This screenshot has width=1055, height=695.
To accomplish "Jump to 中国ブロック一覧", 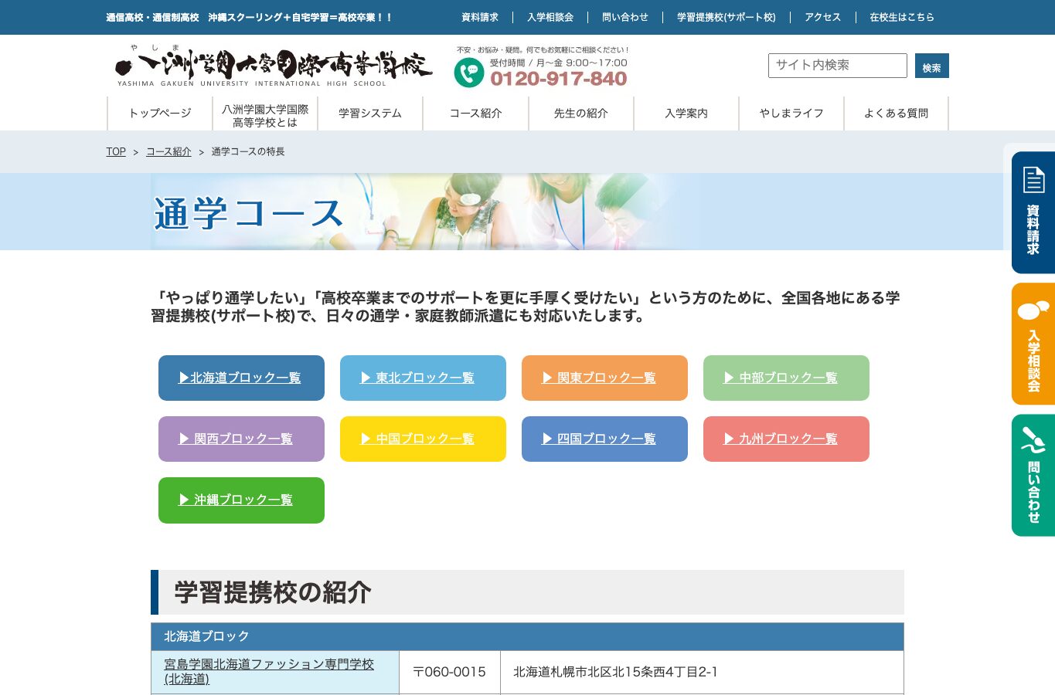I will (423, 439).
